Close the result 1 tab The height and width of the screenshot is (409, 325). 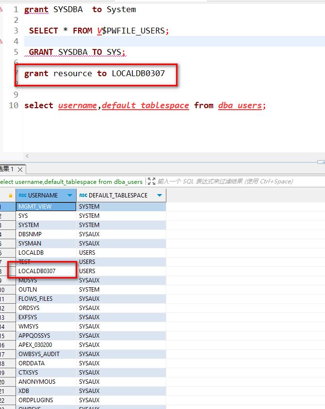pyautogui.click(x=21, y=169)
